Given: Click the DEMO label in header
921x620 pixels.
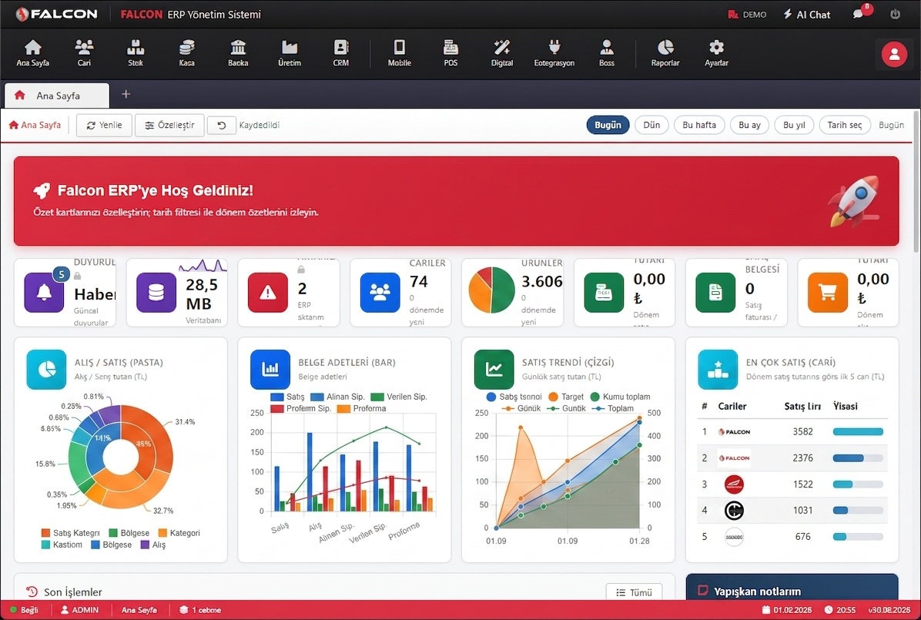Looking at the screenshot, I should click(747, 14).
